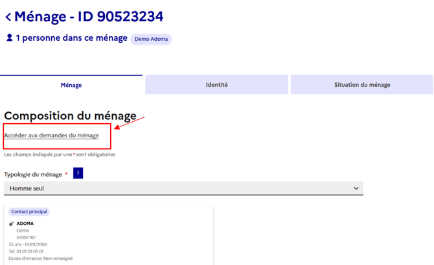
Task: Select the Ménage tab
Action: (x=71, y=85)
